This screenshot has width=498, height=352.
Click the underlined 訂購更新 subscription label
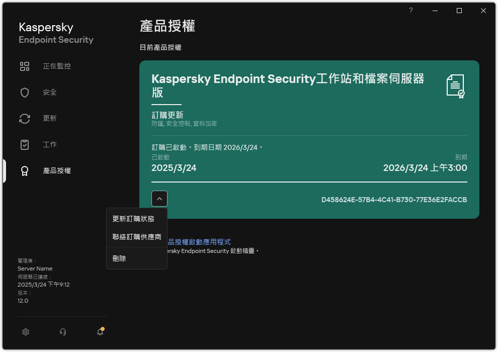[x=167, y=115]
